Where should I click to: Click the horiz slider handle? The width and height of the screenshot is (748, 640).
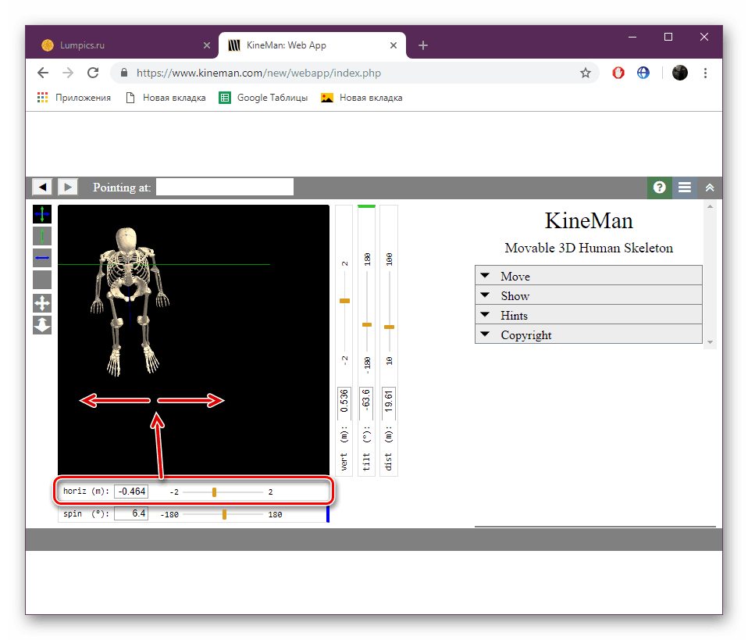pyautogui.click(x=214, y=492)
